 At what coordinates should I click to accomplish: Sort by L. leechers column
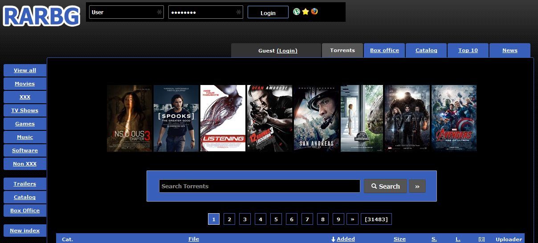[x=458, y=239]
